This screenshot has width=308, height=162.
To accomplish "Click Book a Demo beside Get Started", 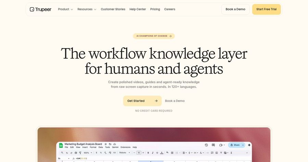I will tap(175, 101).
